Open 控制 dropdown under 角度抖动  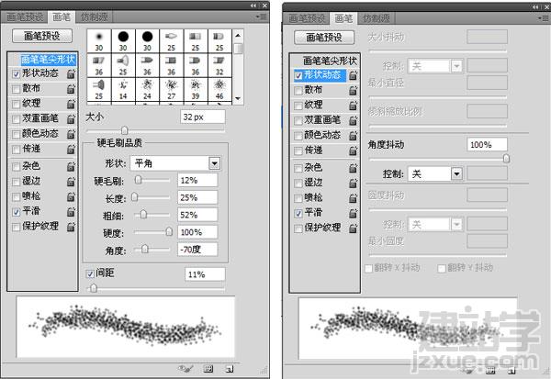[435, 173]
